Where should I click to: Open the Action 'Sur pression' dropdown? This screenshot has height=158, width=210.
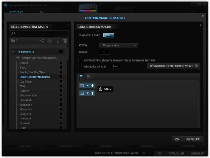pos(118,45)
